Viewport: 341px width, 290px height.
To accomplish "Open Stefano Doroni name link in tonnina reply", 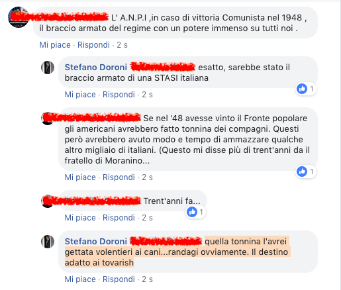I will click(x=96, y=242).
